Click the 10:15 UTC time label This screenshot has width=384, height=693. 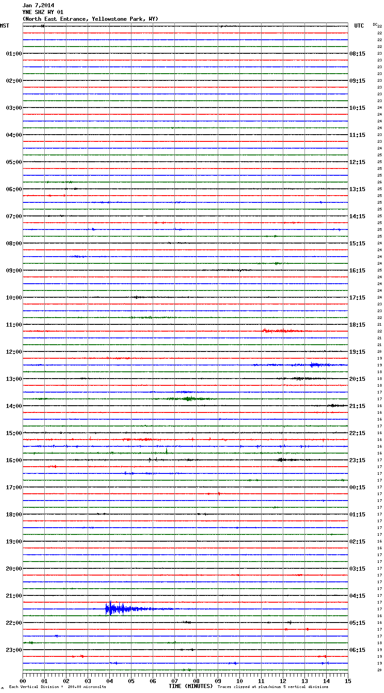click(x=357, y=108)
